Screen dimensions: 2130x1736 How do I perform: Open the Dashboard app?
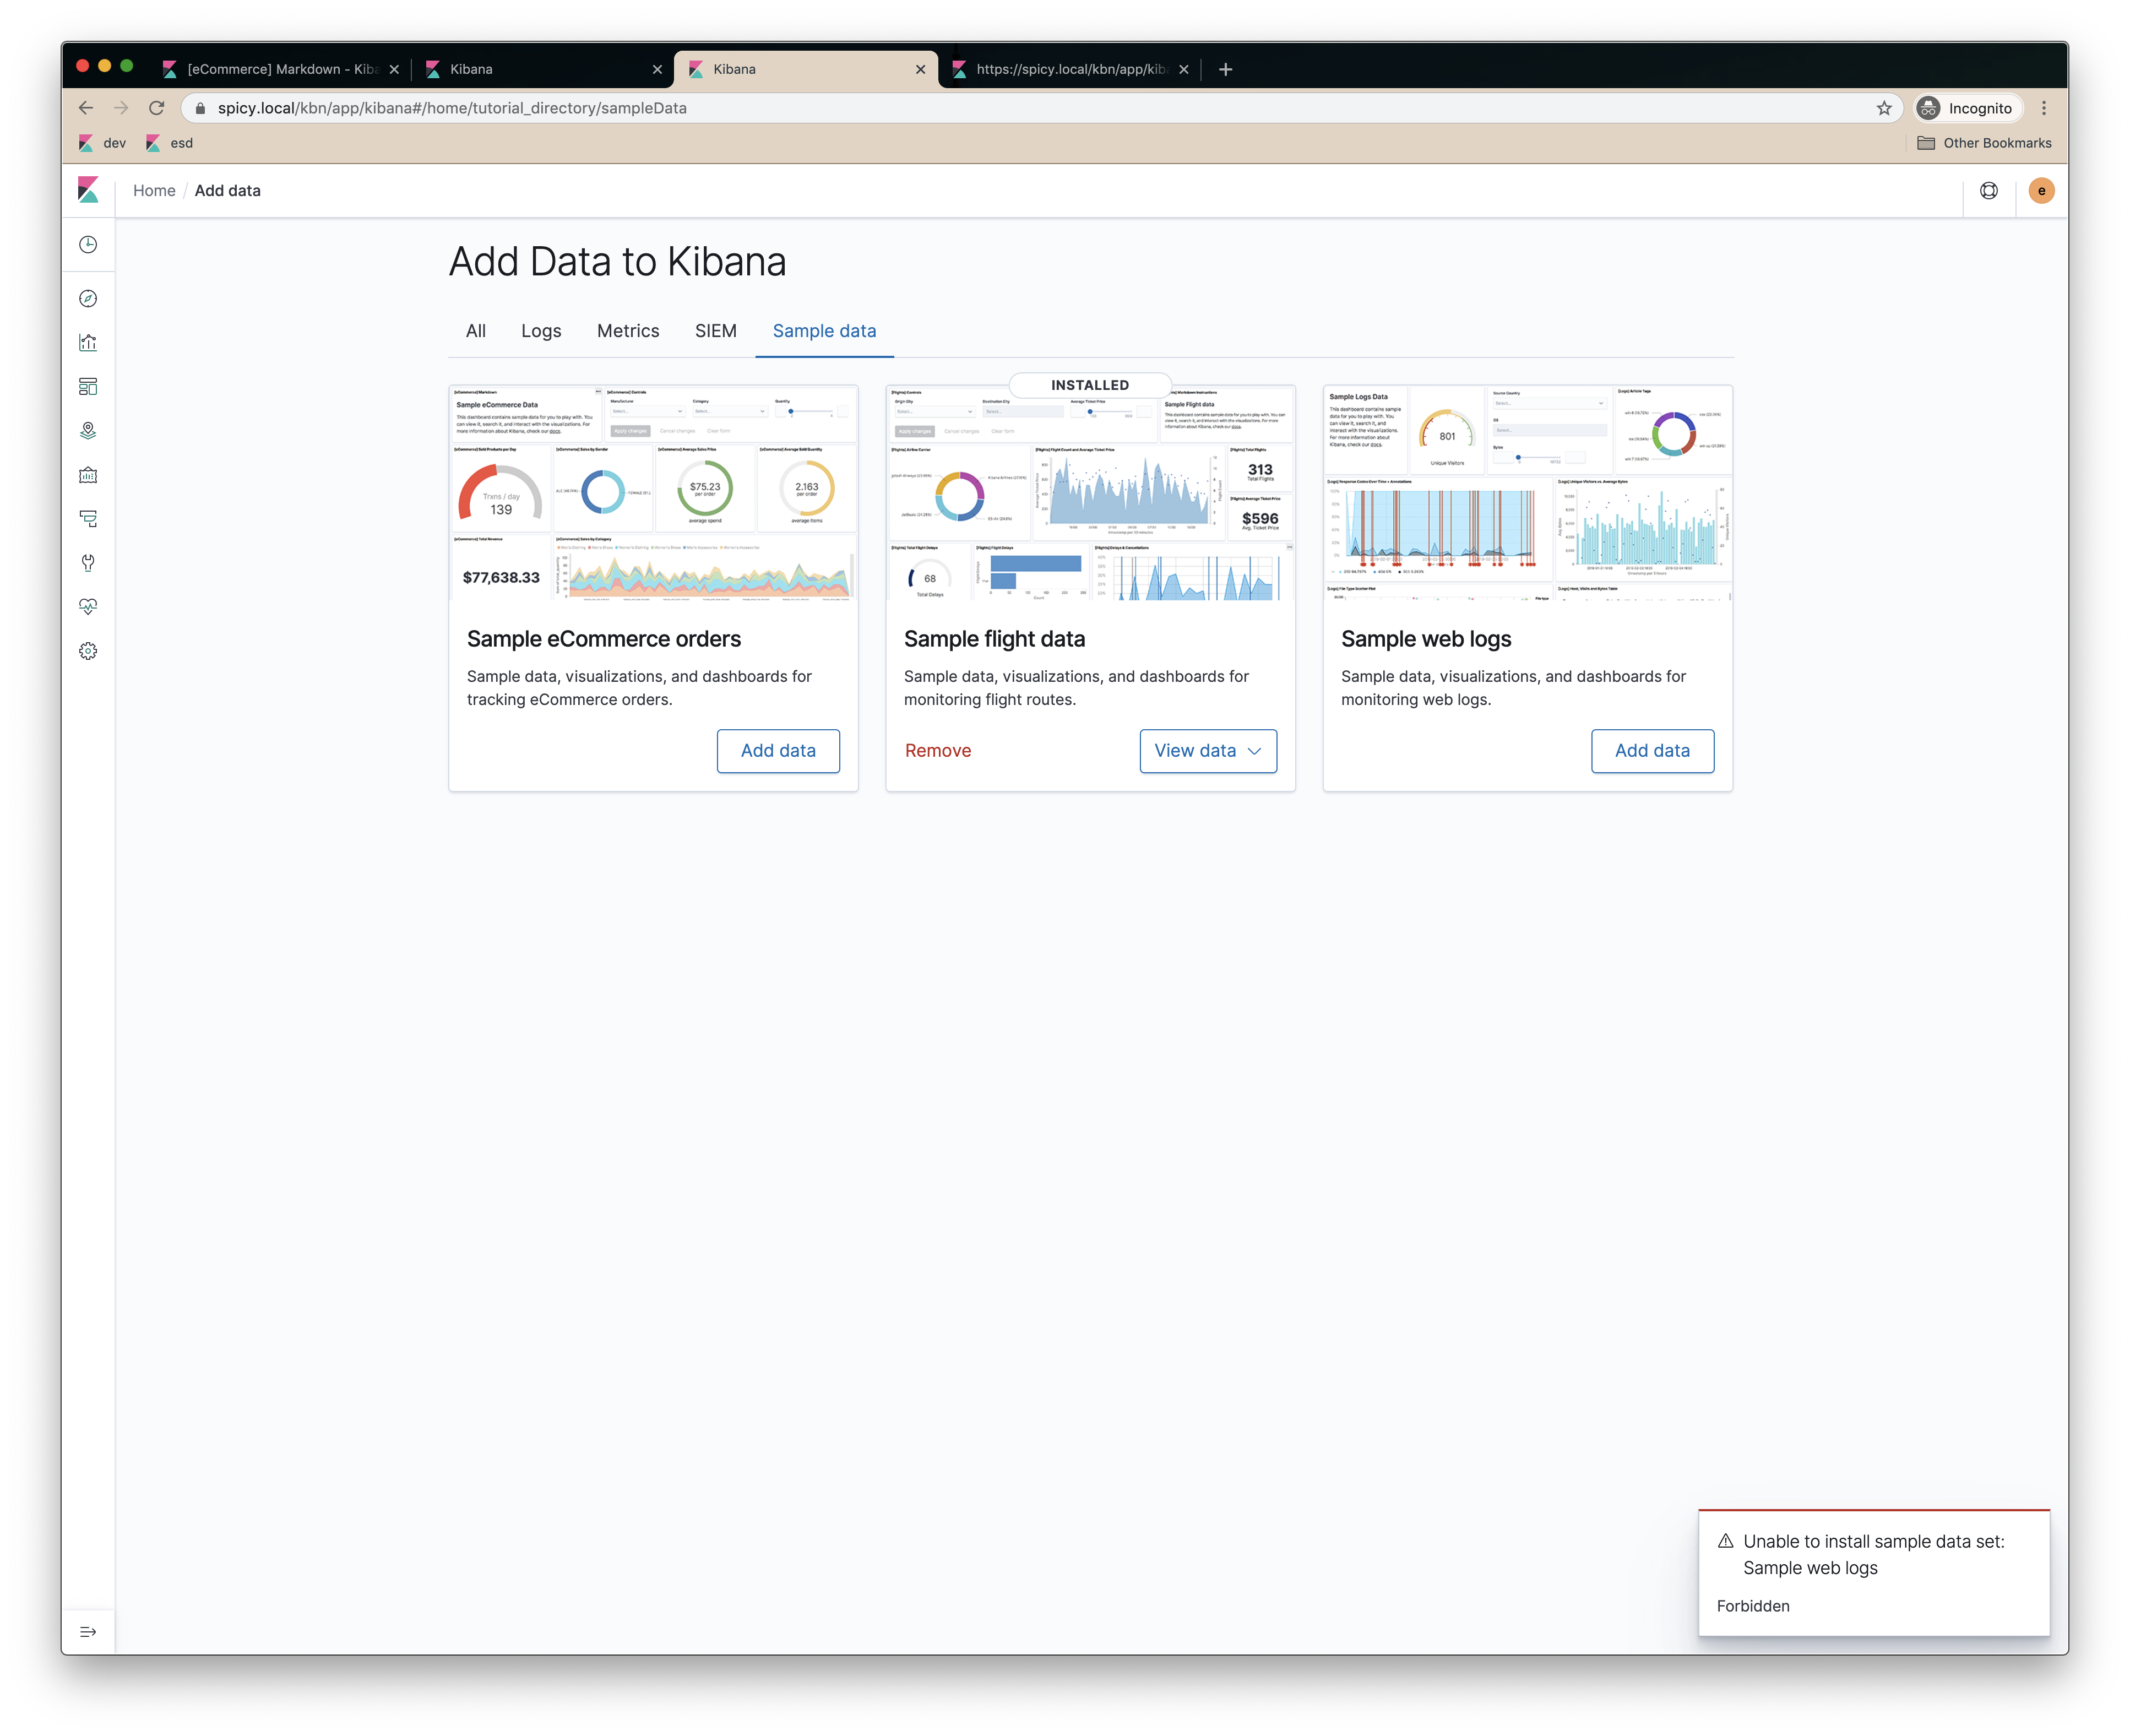[88, 386]
